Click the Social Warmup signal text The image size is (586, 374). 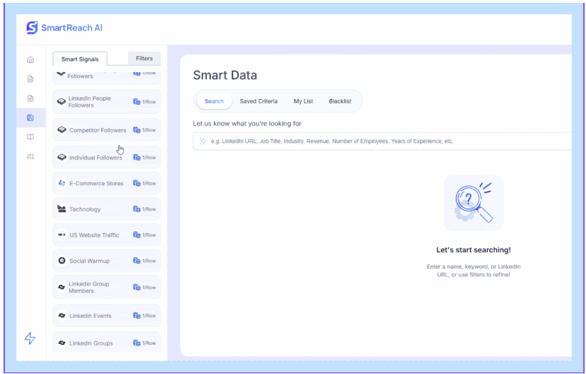pos(89,261)
